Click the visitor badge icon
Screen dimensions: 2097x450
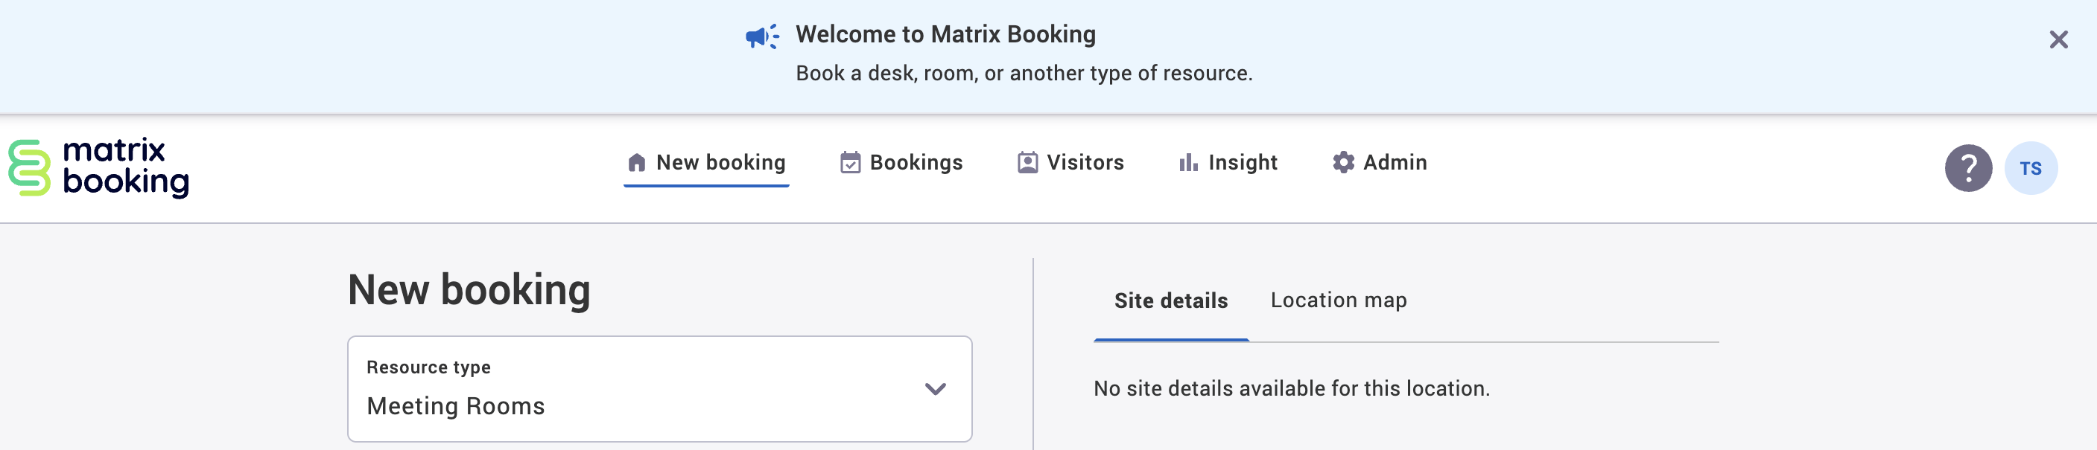click(x=1027, y=164)
